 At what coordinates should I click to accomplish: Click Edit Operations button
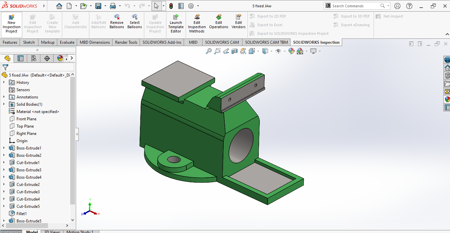[x=219, y=22]
